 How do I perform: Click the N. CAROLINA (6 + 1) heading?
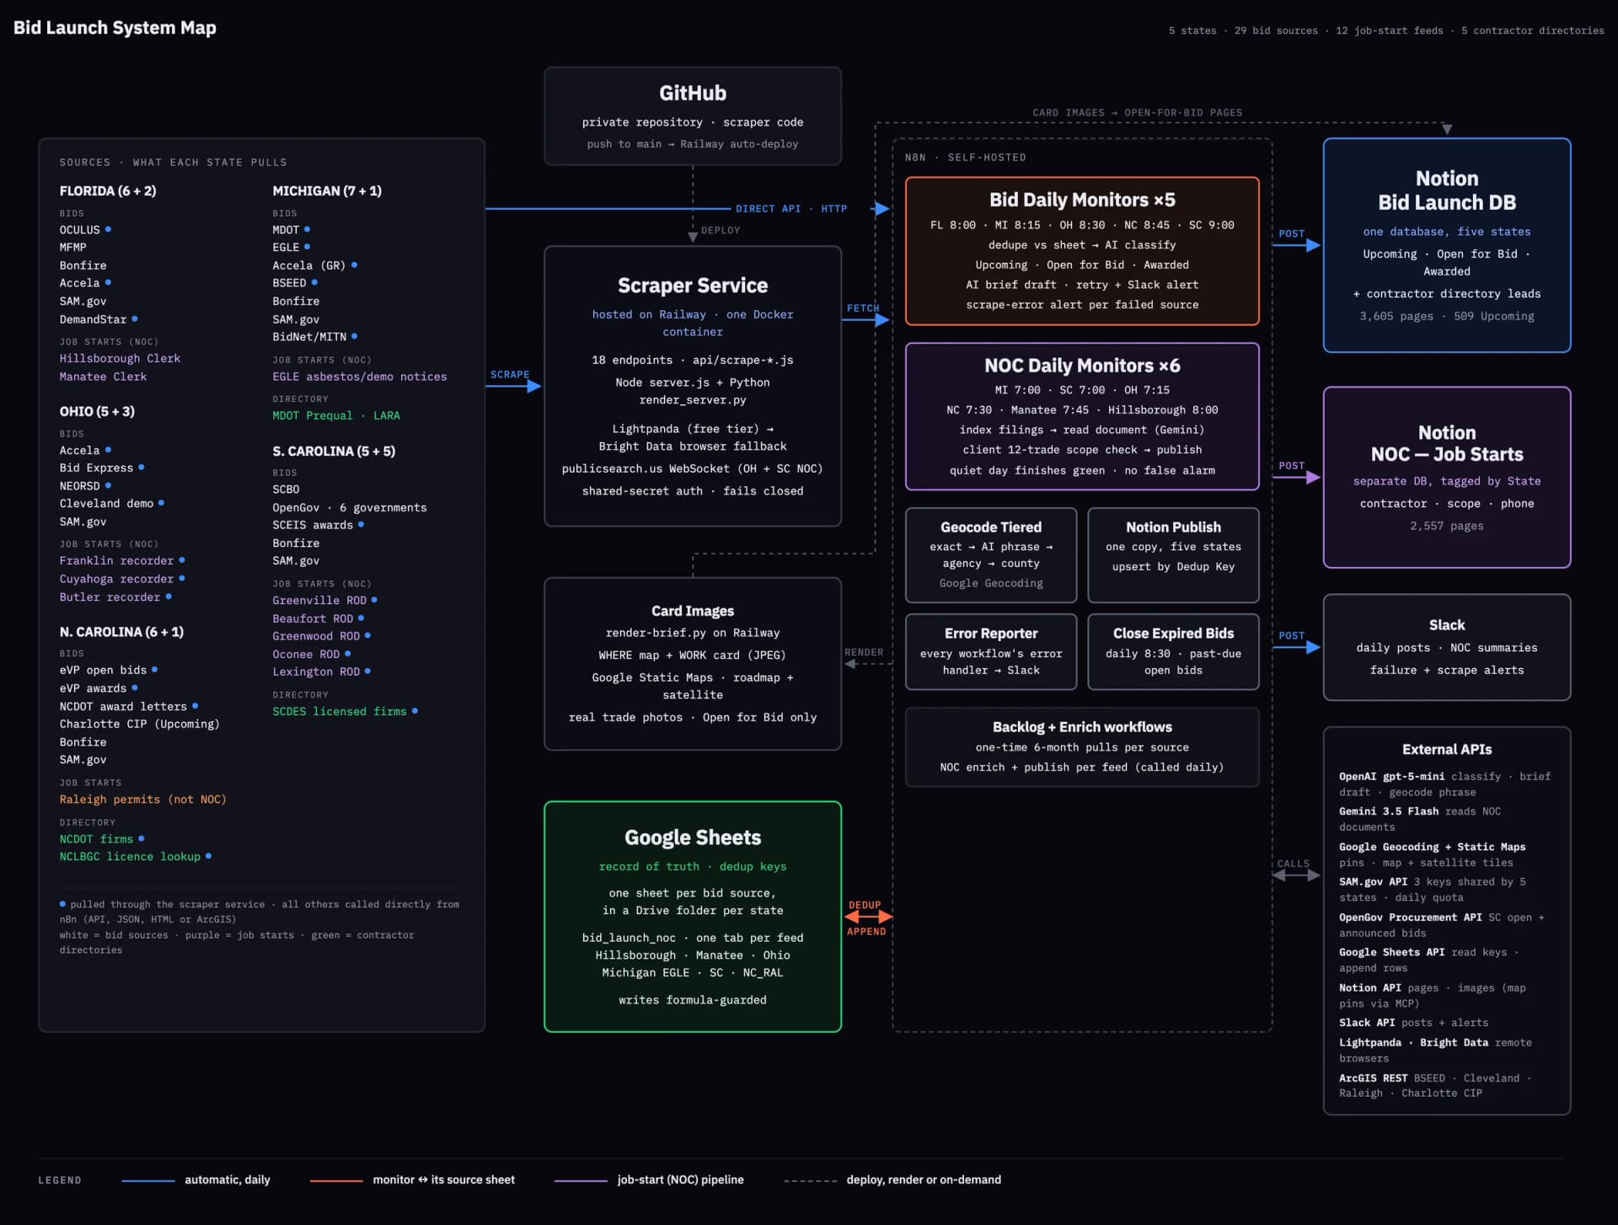121,632
